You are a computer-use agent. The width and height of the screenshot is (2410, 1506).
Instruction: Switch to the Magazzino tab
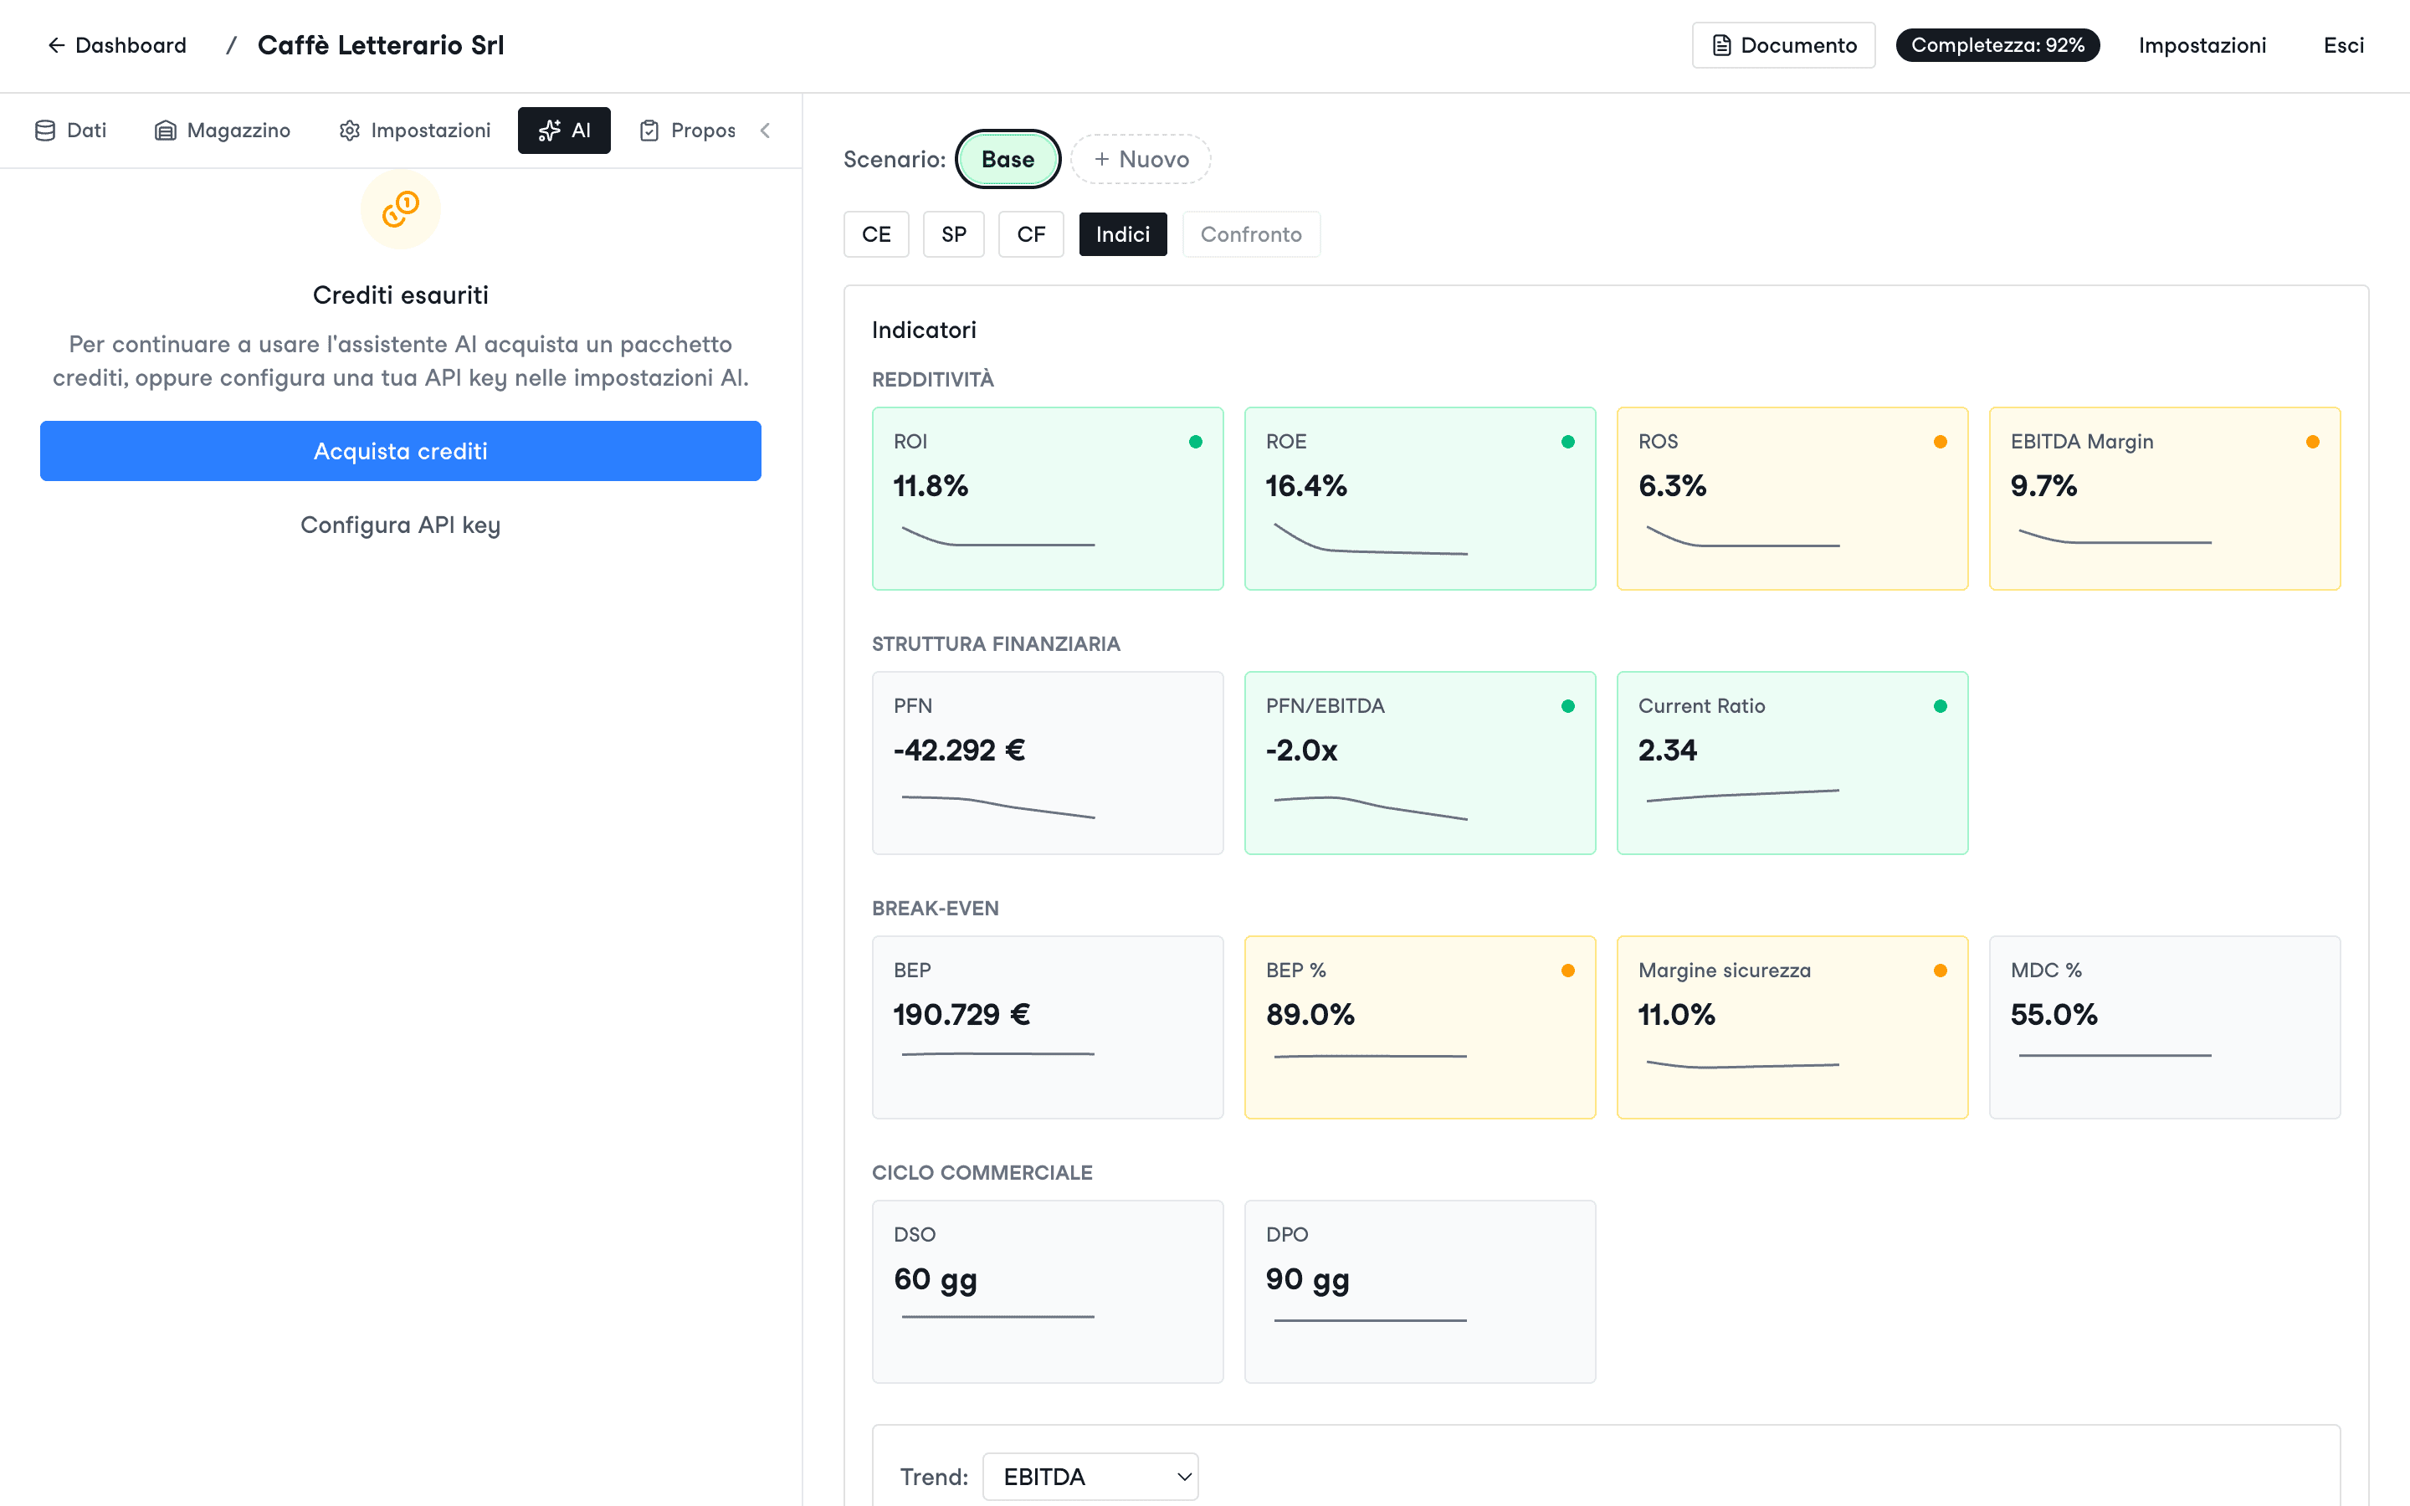point(222,131)
